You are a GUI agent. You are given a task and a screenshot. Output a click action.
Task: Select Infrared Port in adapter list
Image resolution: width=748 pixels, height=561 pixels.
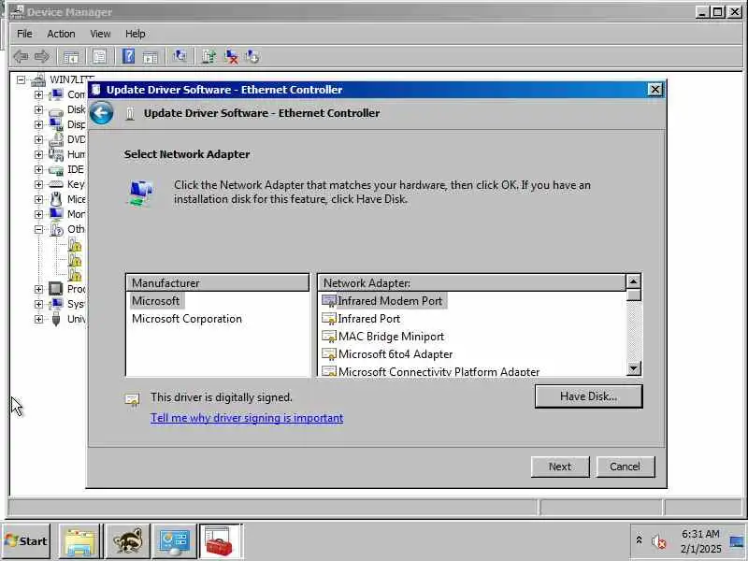pyautogui.click(x=362, y=319)
